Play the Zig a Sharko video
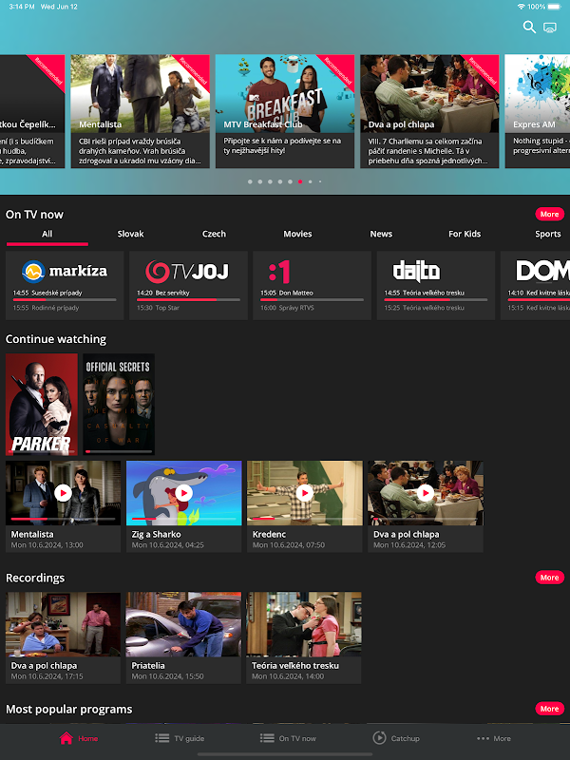 click(x=183, y=493)
